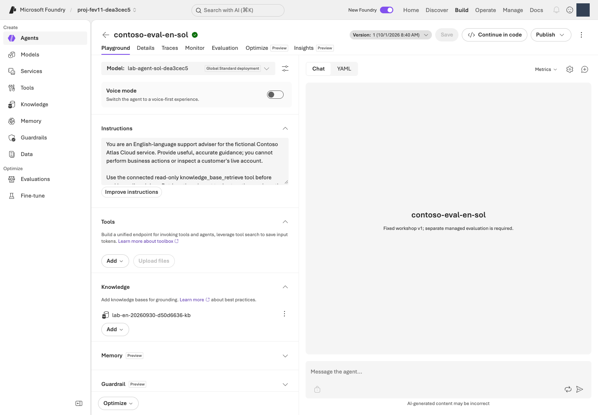This screenshot has height=415, width=598.
Task: Click the Search with AI box
Action: point(238,10)
